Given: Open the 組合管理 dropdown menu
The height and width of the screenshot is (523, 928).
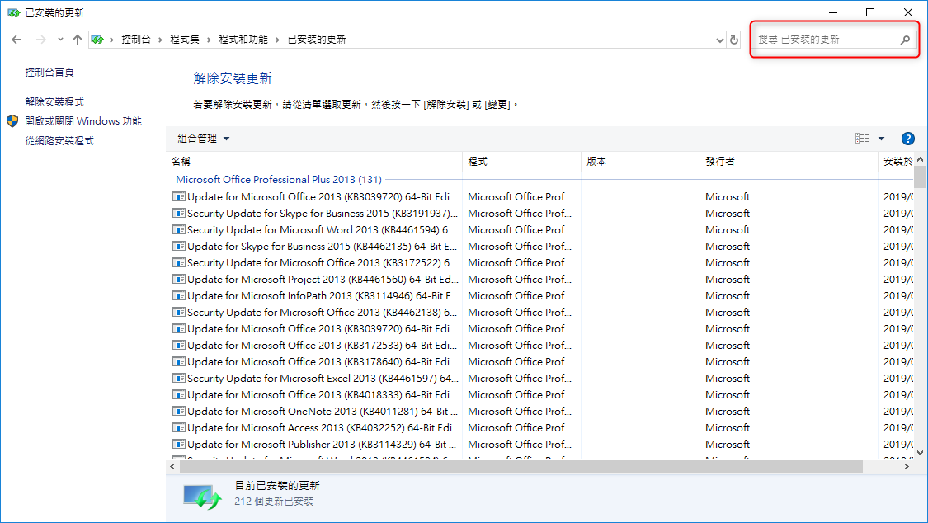Looking at the screenshot, I should 204,139.
